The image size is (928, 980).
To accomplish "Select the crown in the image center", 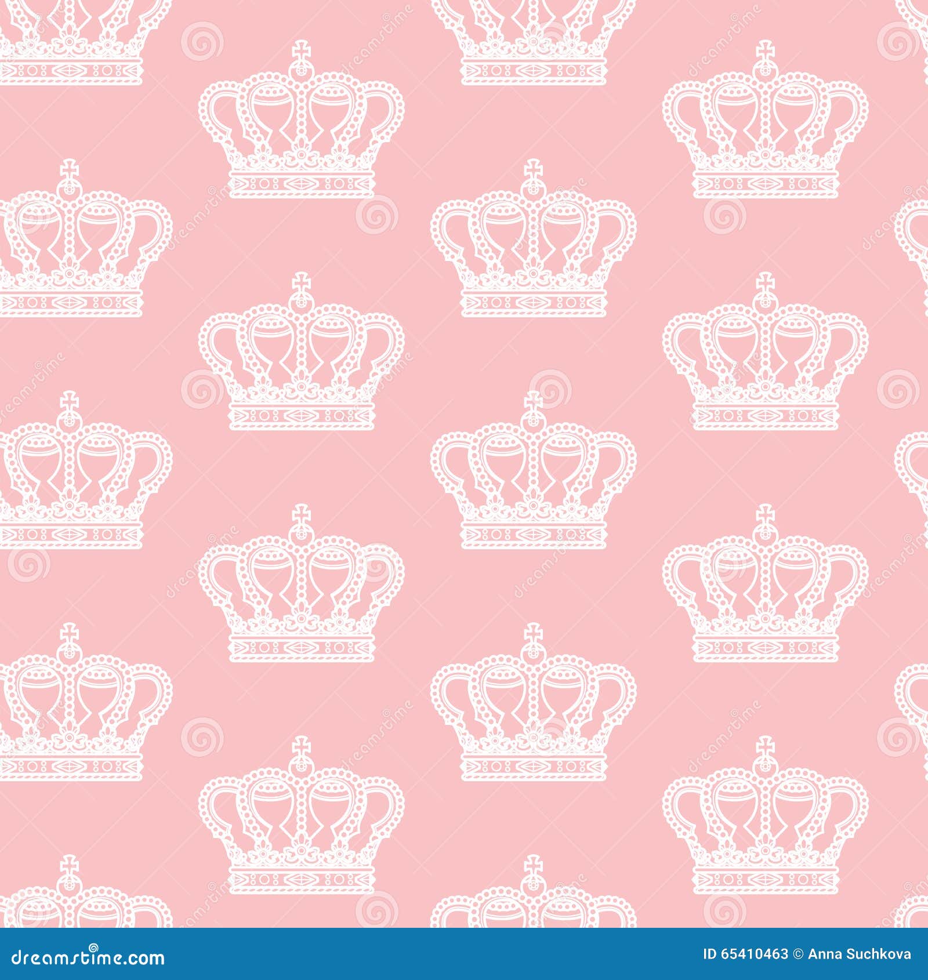I will [534, 487].
